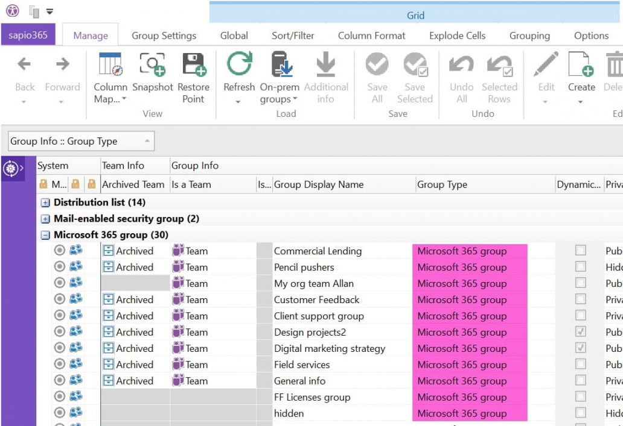Viewport: 623px width, 426px height.
Task: Open the Sort/Filter tab
Action: tap(293, 36)
